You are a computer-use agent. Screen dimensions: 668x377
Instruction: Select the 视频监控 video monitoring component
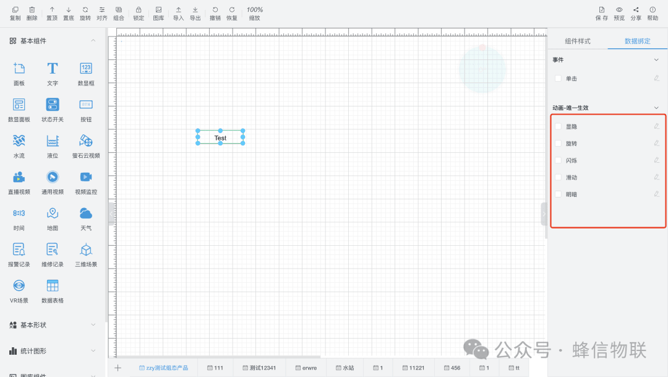pos(86,183)
